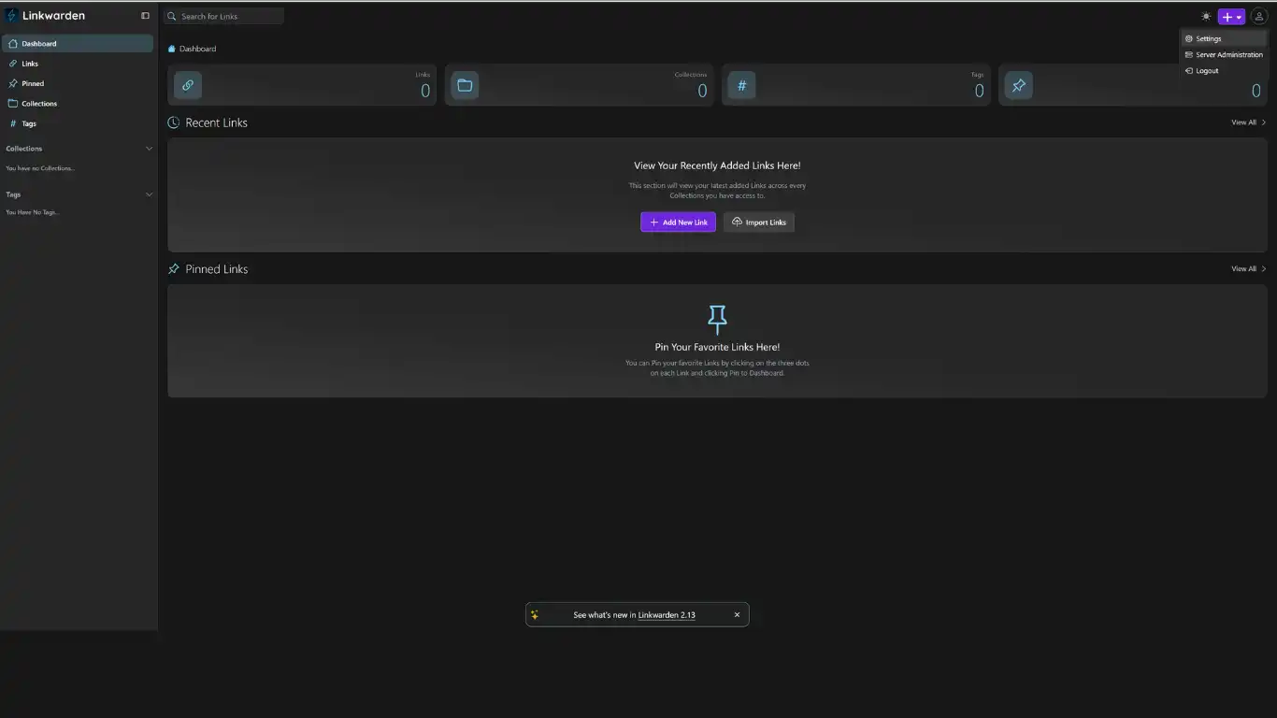Click the Links count card icon

click(188, 85)
